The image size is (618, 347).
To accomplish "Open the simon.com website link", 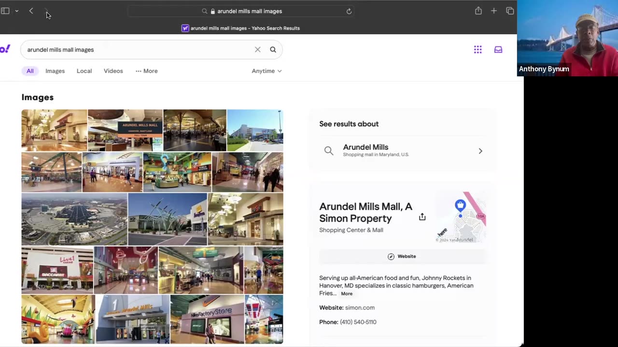I will click(x=360, y=307).
